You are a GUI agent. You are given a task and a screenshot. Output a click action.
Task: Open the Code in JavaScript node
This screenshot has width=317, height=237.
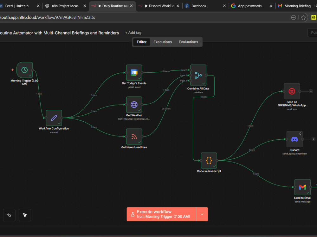coord(209,161)
